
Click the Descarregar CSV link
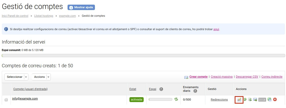pos(247,77)
